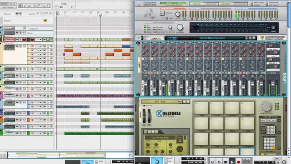Click the Kong save patch button

pos(188,102)
